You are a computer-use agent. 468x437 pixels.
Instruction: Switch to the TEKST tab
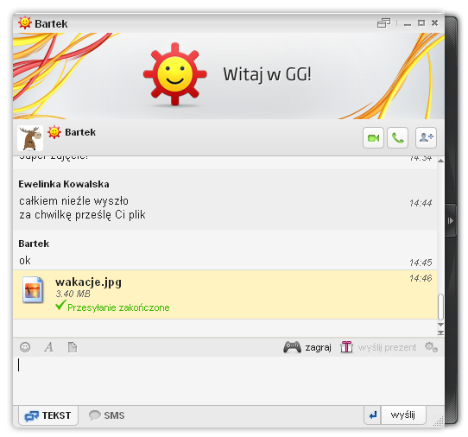[x=48, y=415]
